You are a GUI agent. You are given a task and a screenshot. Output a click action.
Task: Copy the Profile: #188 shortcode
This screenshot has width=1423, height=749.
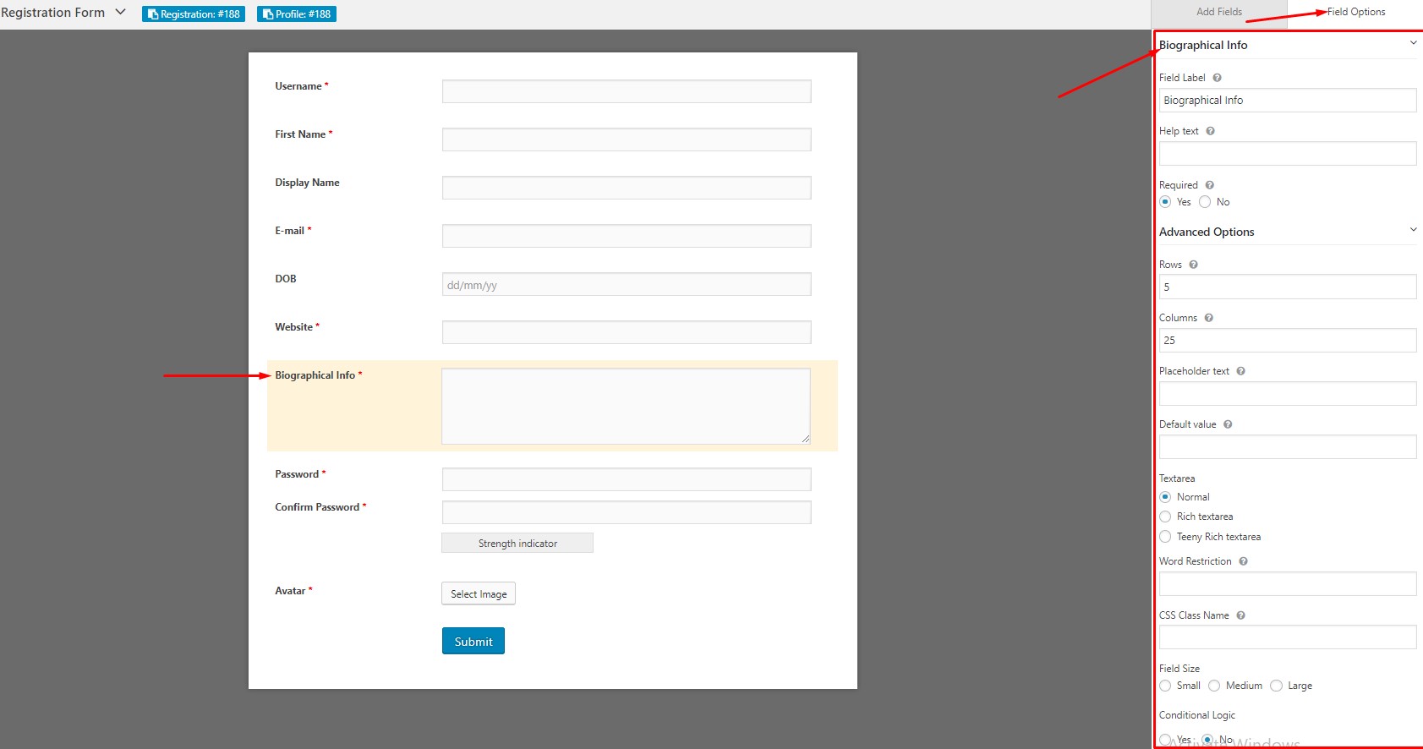297,14
